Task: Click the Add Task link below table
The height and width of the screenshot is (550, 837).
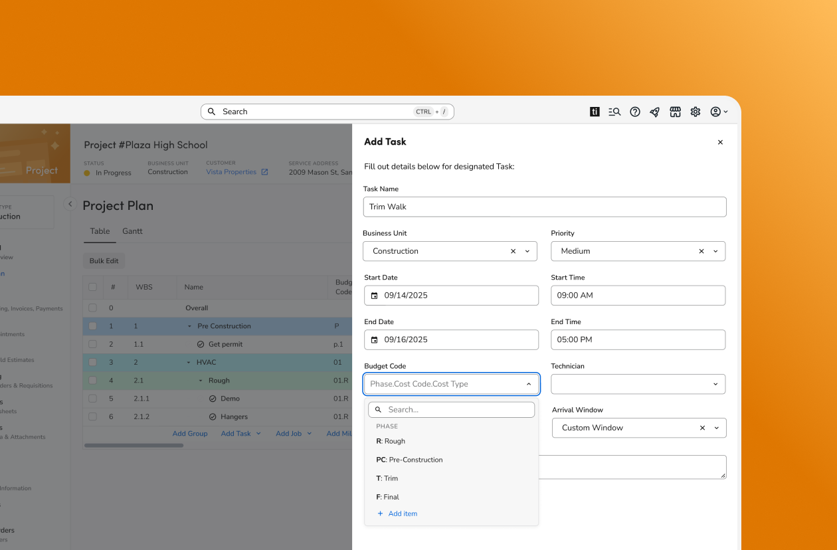Action: [236, 434]
